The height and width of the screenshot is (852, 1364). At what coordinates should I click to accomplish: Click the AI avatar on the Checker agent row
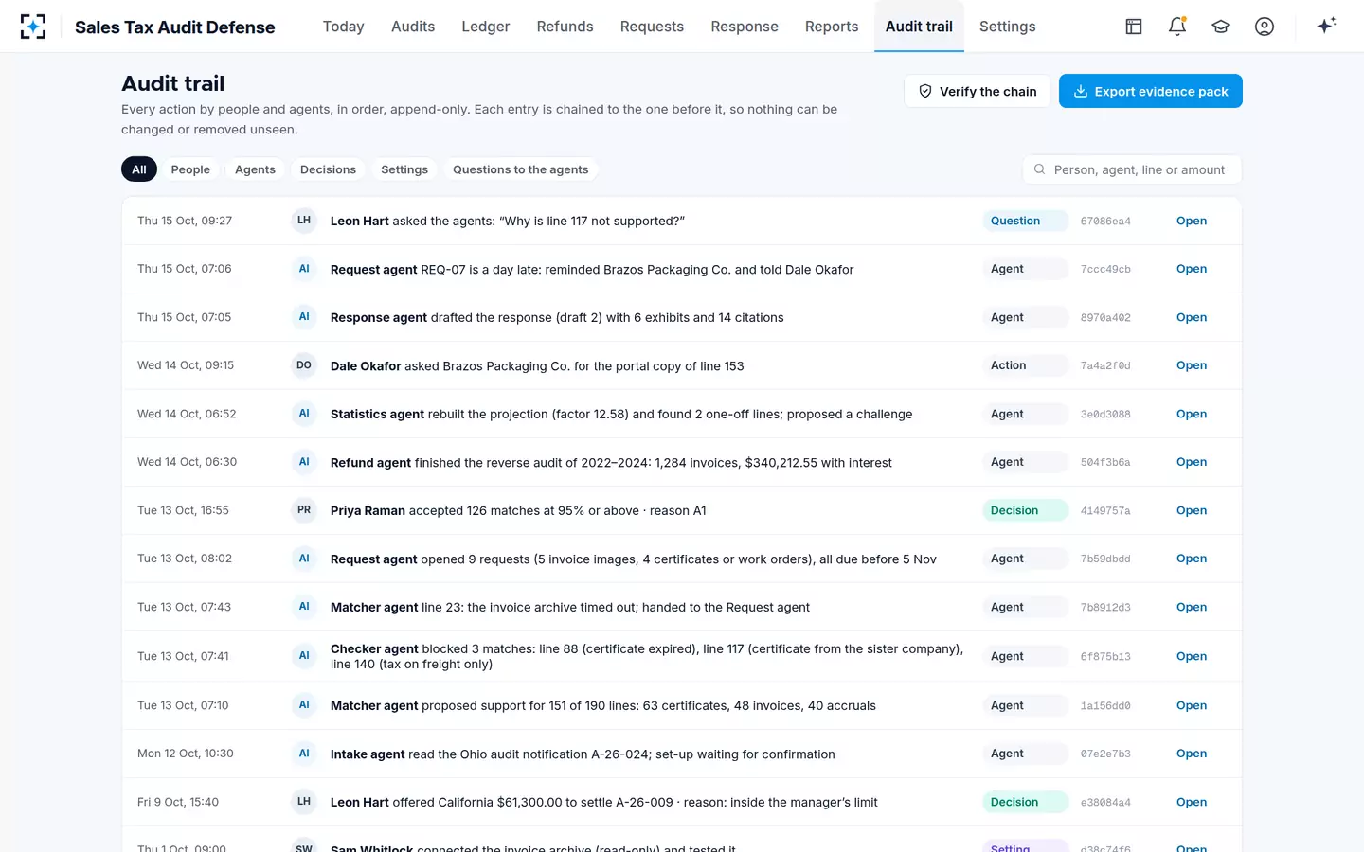[x=304, y=656]
